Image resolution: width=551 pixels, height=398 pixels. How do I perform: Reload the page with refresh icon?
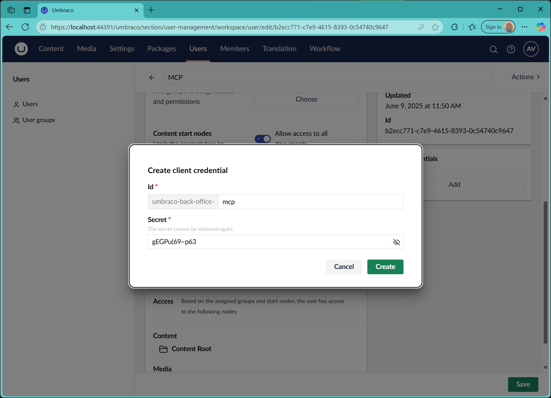tap(25, 27)
